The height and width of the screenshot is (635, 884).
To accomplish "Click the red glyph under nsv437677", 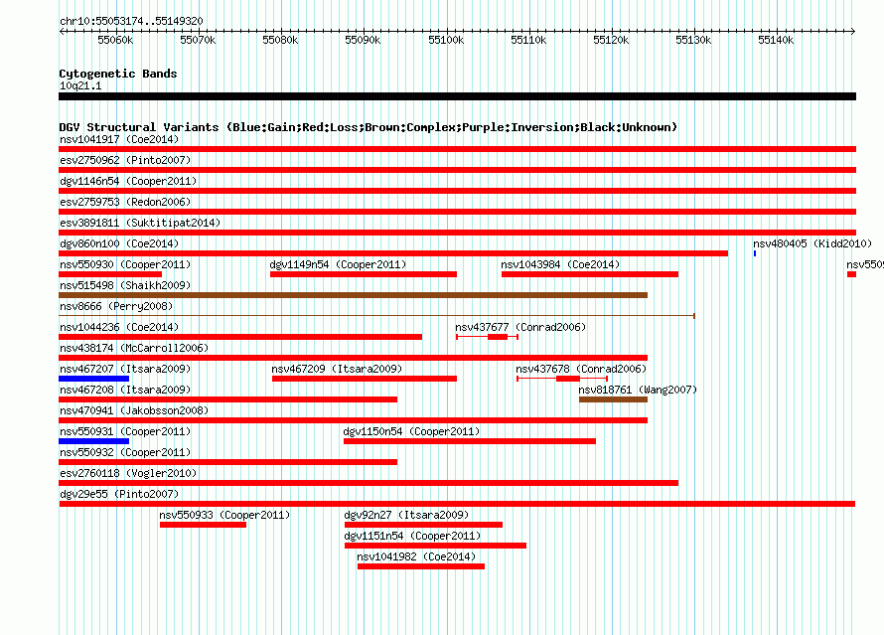I will point(487,337).
